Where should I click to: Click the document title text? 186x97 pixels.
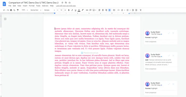[33, 3]
